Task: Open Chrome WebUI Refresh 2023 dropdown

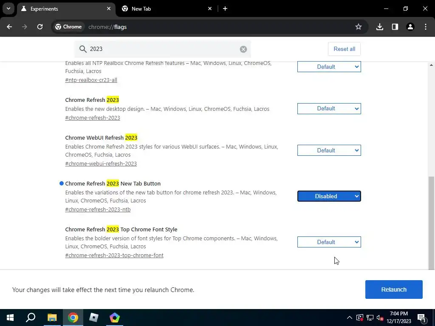Action: [x=329, y=150]
